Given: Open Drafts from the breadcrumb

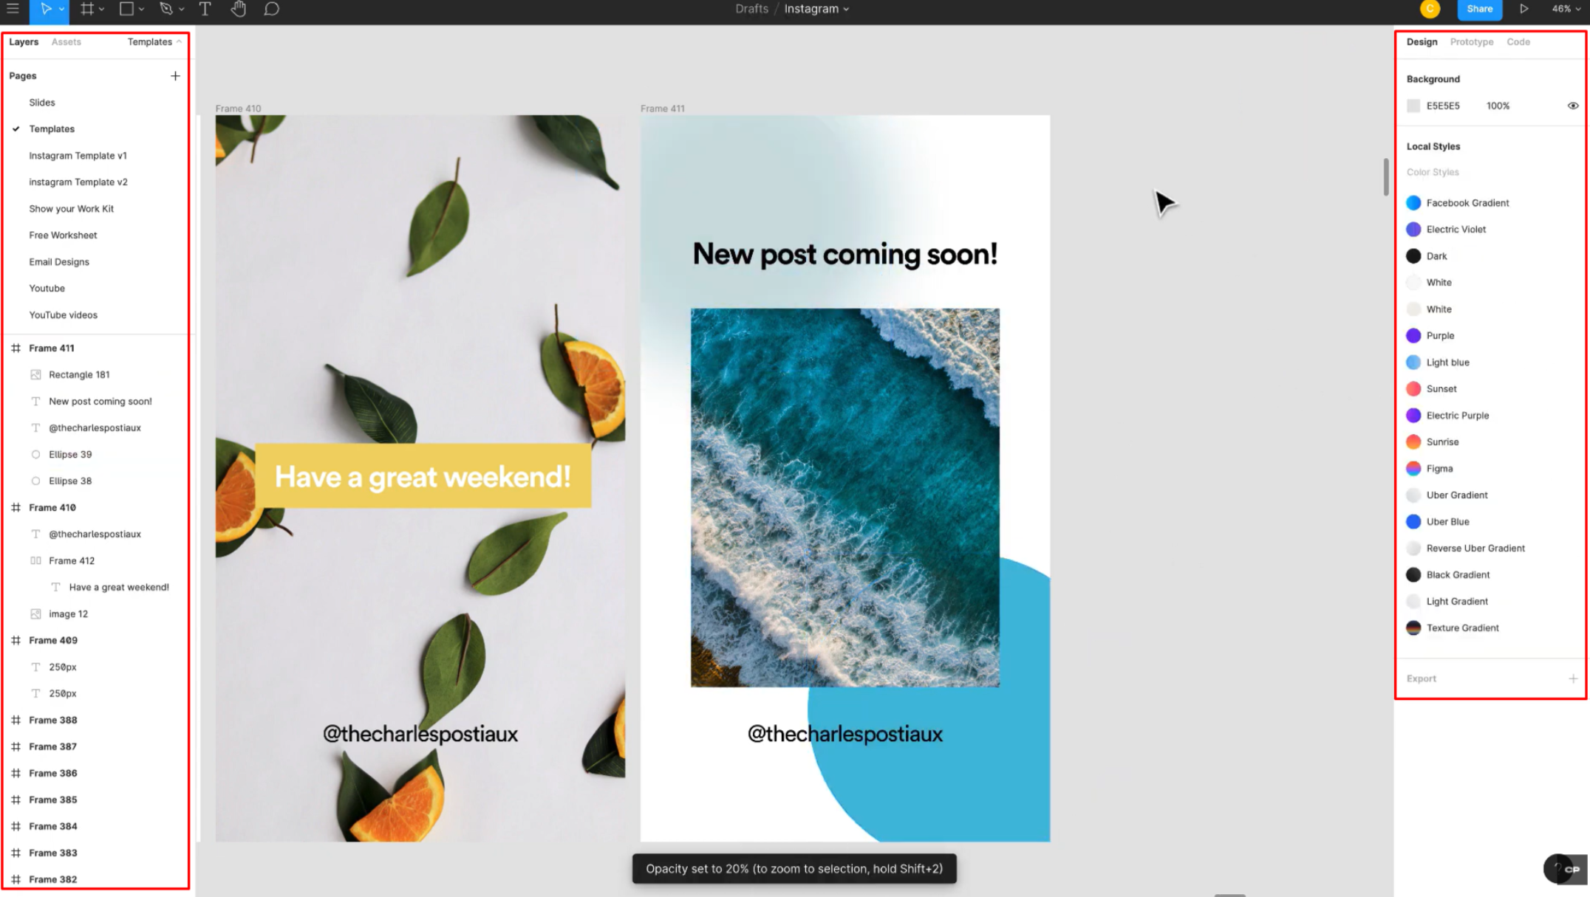Looking at the screenshot, I should click(751, 9).
